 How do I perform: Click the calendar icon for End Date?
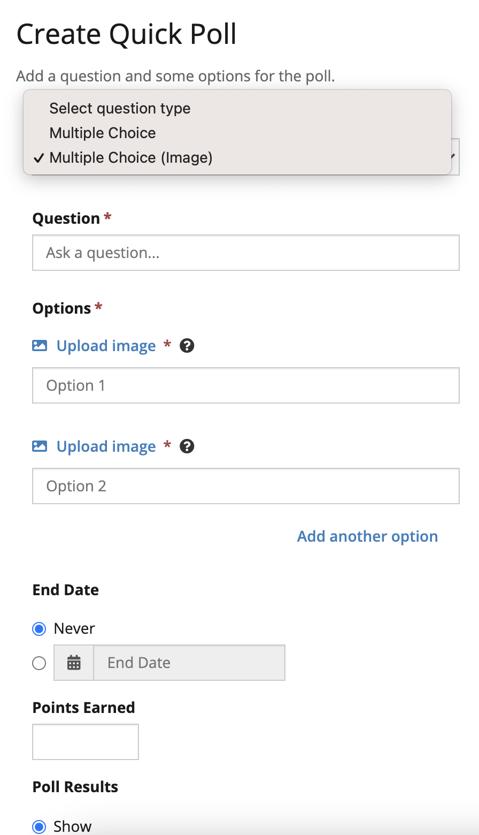tap(74, 663)
